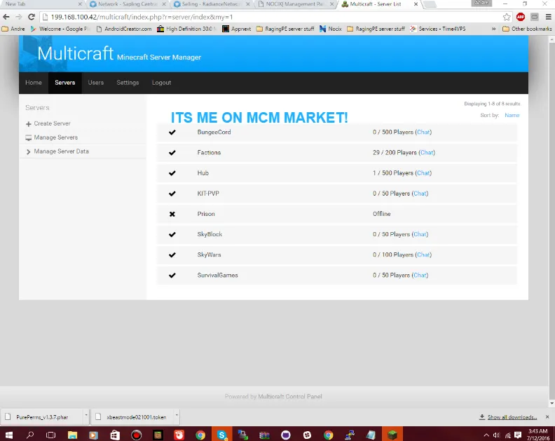Click the SurvivalGames online checkmark icon

pyautogui.click(x=172, y=276)
